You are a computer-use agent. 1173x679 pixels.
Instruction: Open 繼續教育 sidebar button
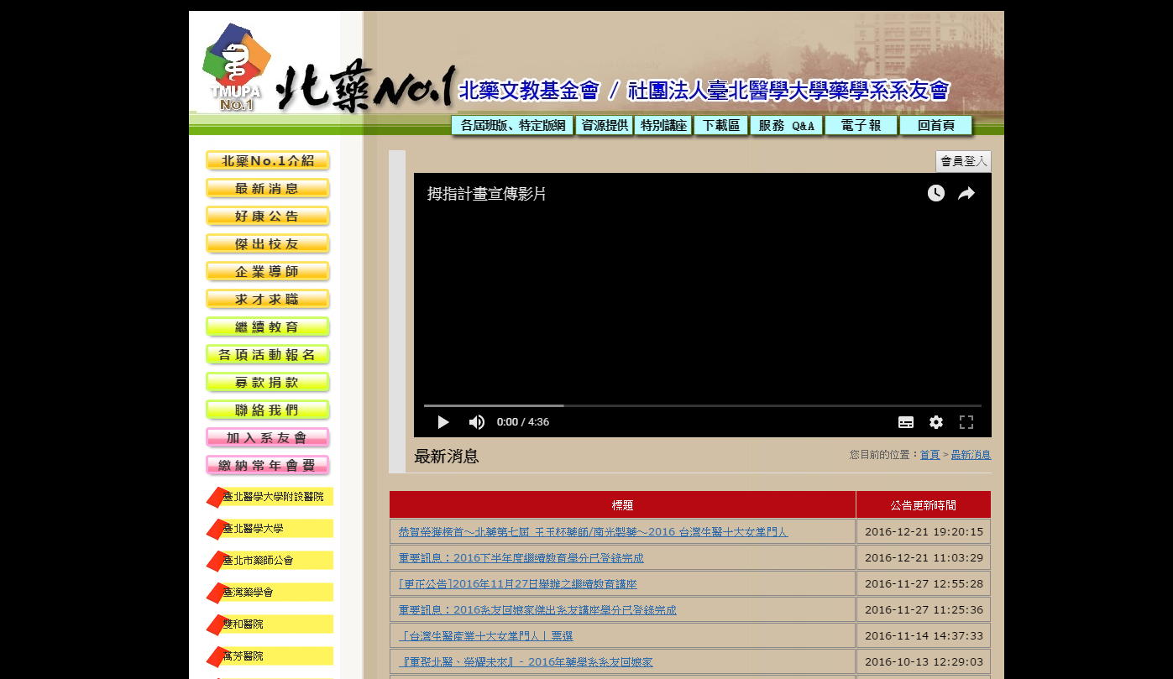pos(268,327)
